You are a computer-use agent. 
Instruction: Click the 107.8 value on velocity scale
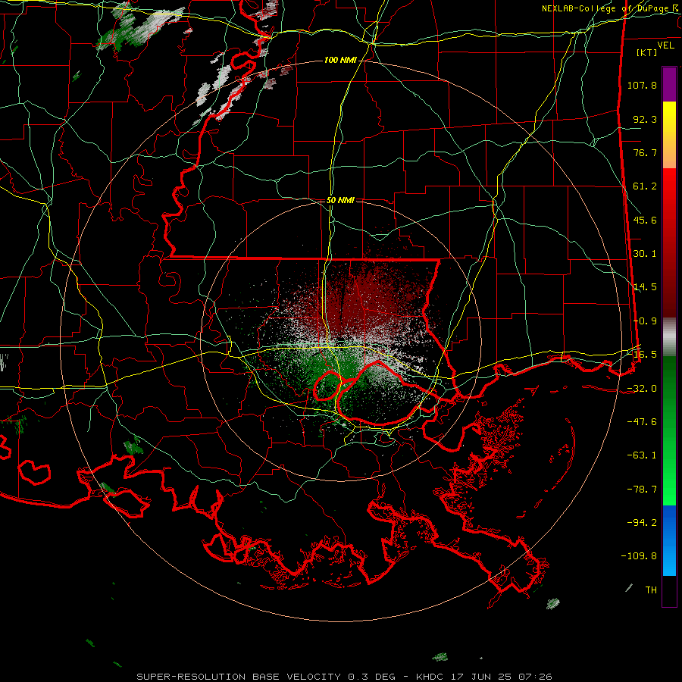click(642, 85)
